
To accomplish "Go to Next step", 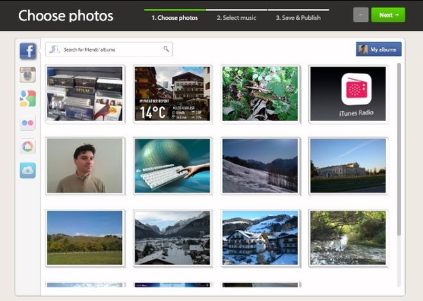I will click(x=388, y=15).
